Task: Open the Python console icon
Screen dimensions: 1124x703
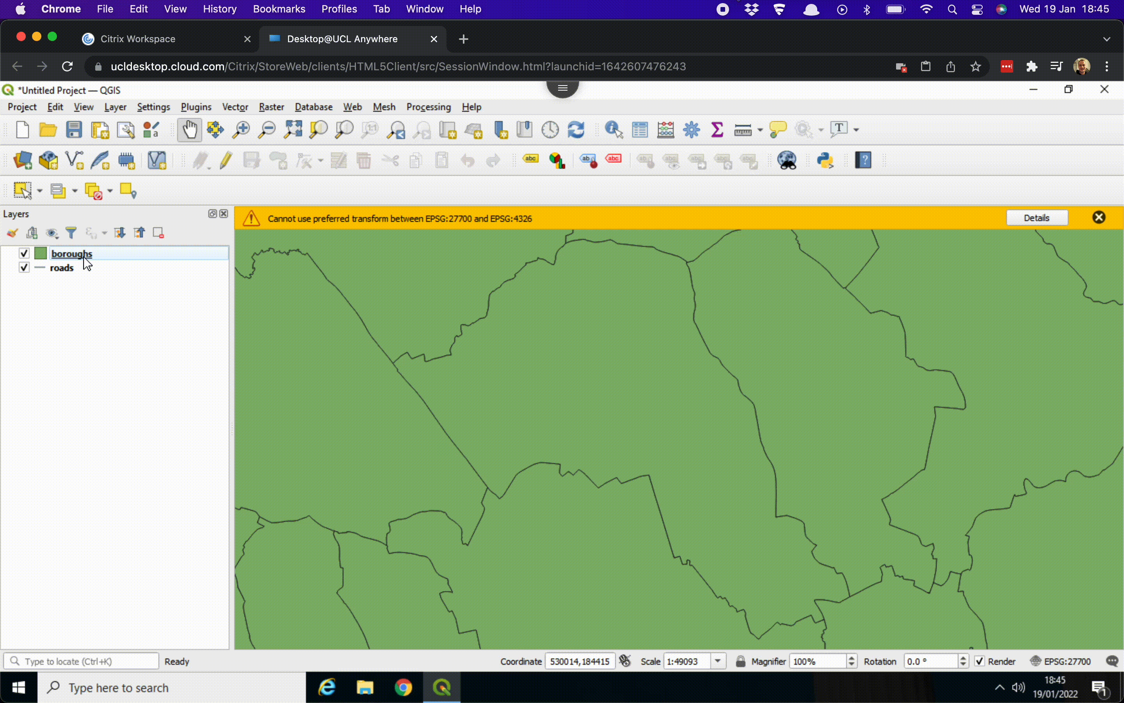Action: [x=825, y=161]
